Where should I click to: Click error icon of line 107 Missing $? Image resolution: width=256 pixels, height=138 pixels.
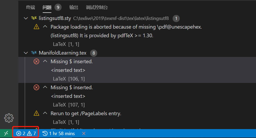tap(36, 87)
